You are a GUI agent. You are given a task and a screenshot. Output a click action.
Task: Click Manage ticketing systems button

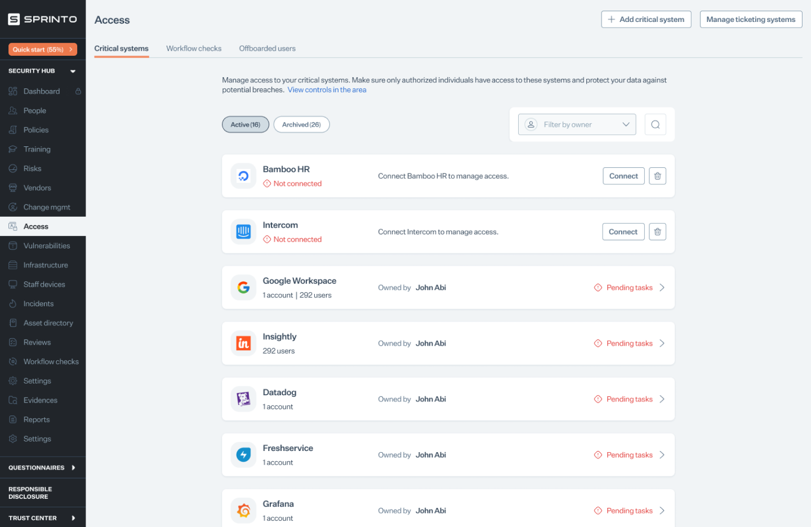coord(751,20)
